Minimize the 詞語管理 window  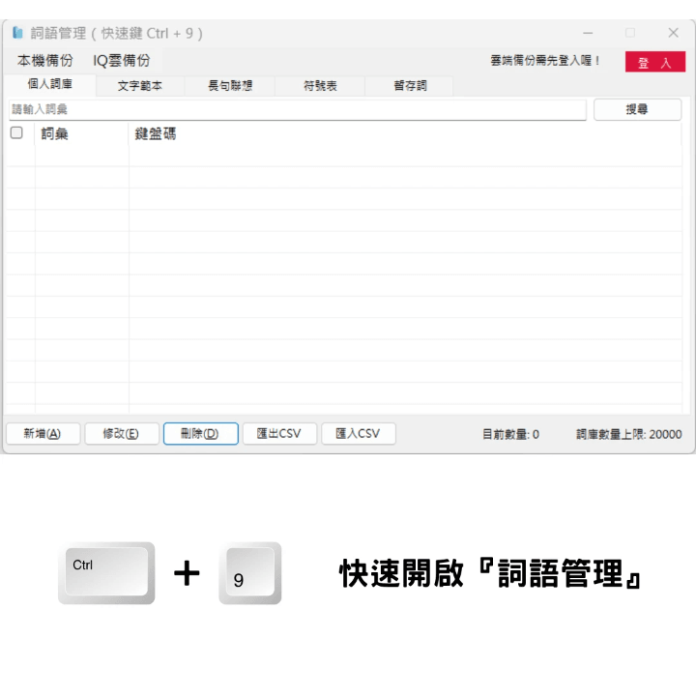[x=588, y=33]
